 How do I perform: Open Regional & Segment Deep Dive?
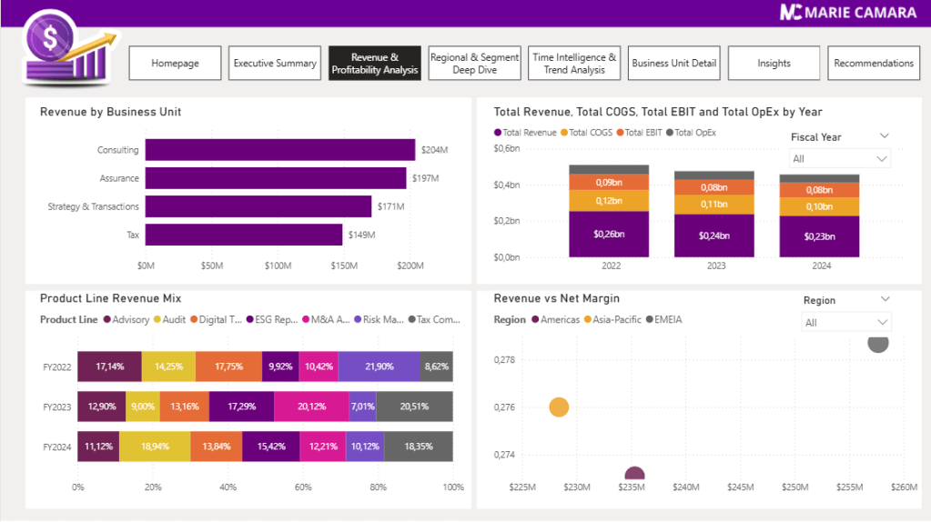click(x=474, y=64)
